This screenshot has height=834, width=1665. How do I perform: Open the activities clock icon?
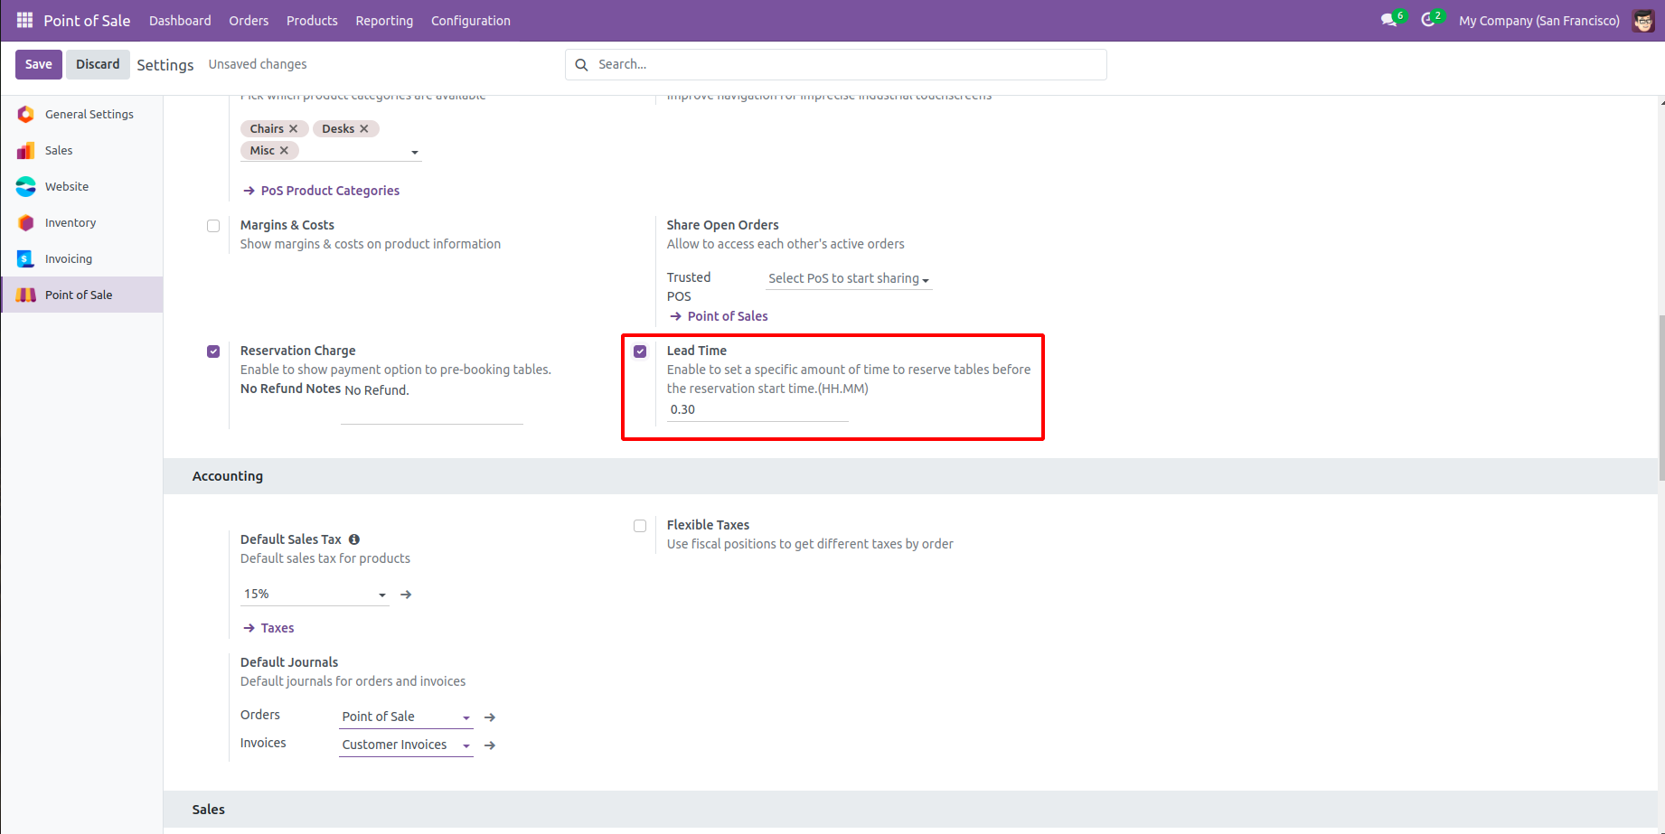coord(1428,20)
